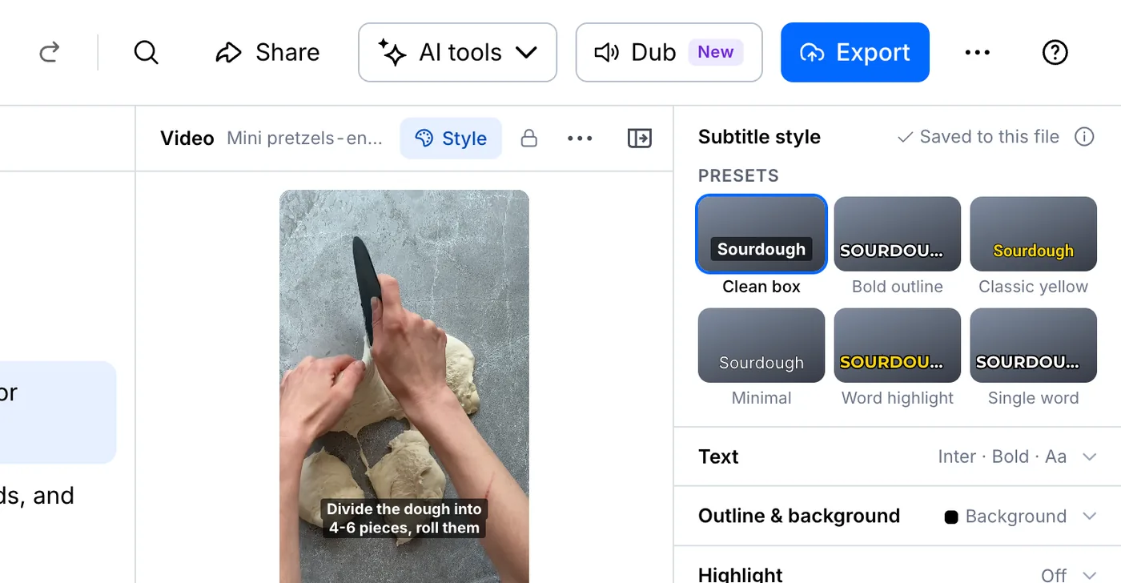Click the redo arrow icon
The width and height of the screenshot is (1121, 583).
(50, 52)
